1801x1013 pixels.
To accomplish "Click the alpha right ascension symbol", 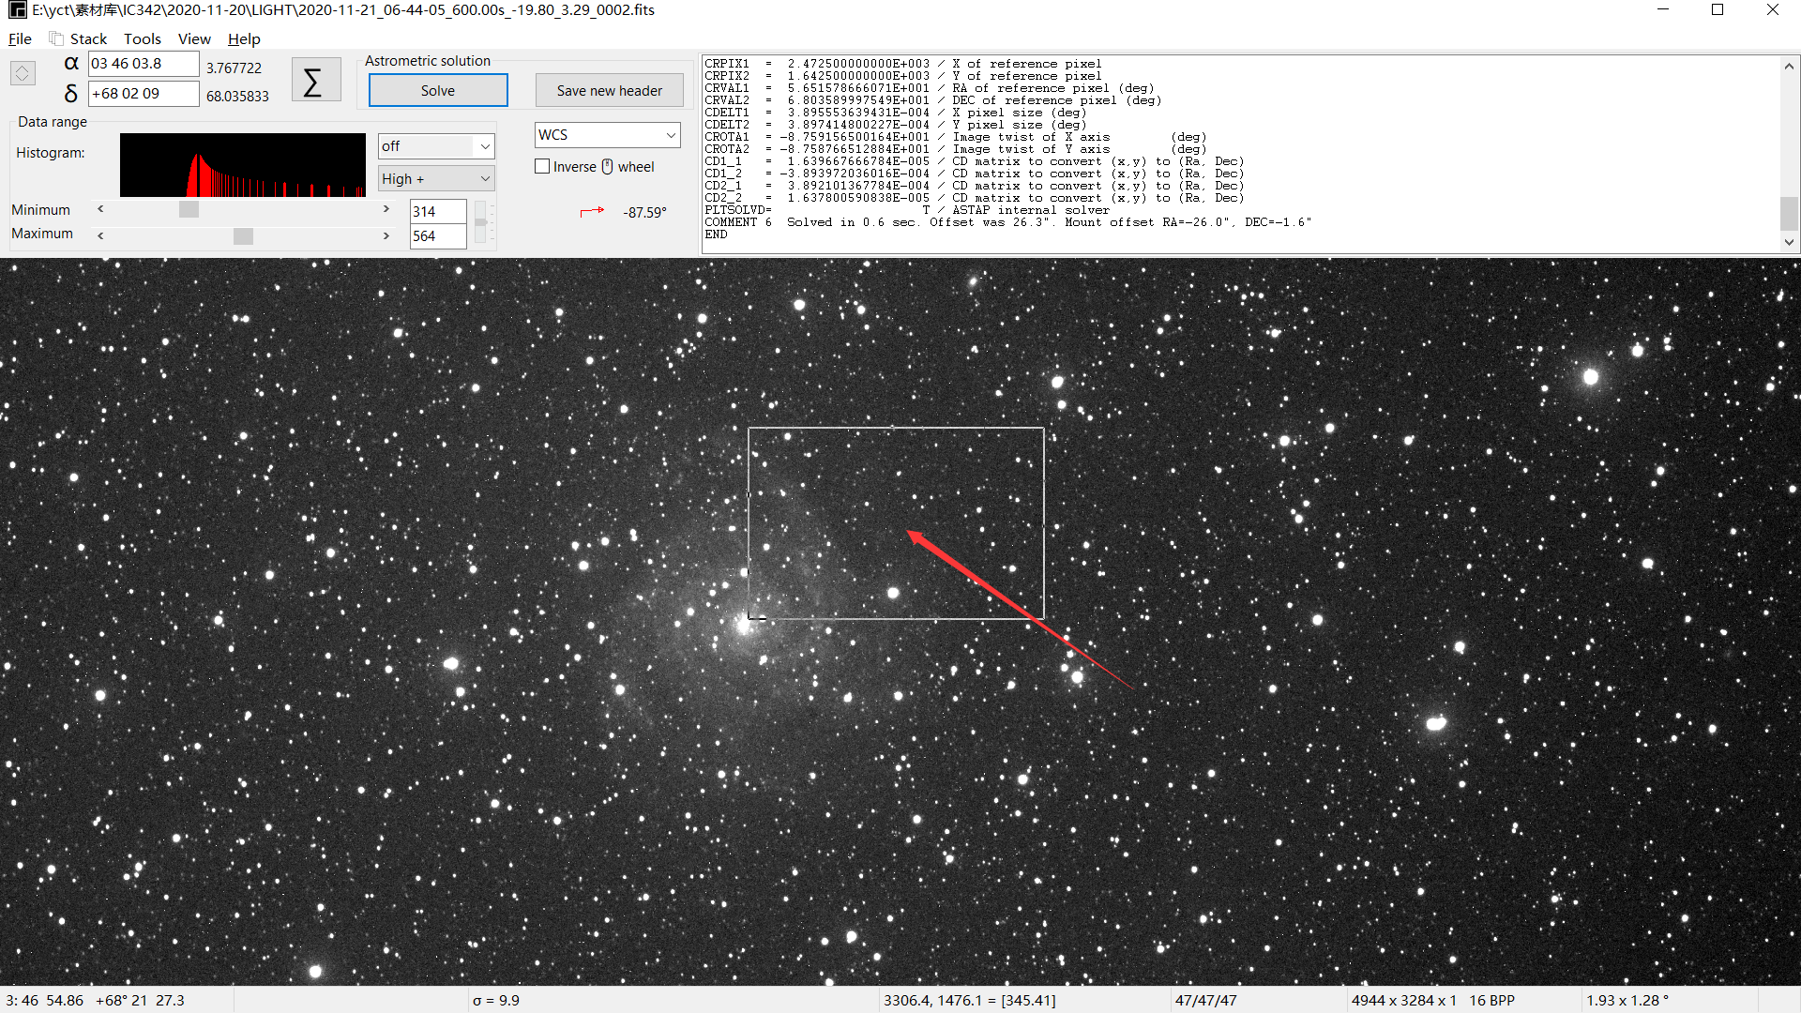I will 71,63.
